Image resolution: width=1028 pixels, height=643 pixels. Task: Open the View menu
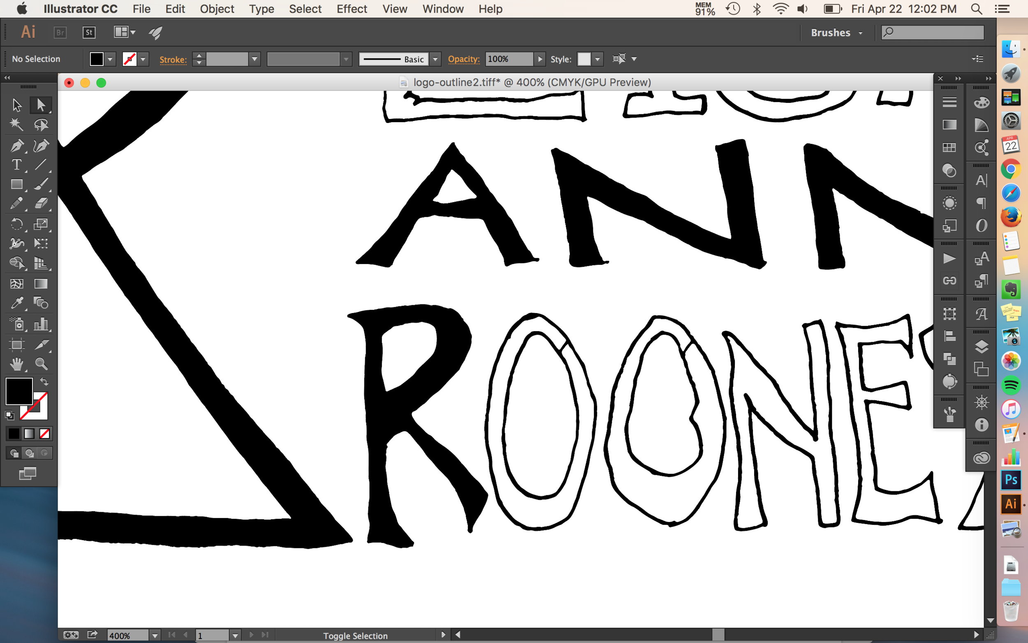point(394,9)
